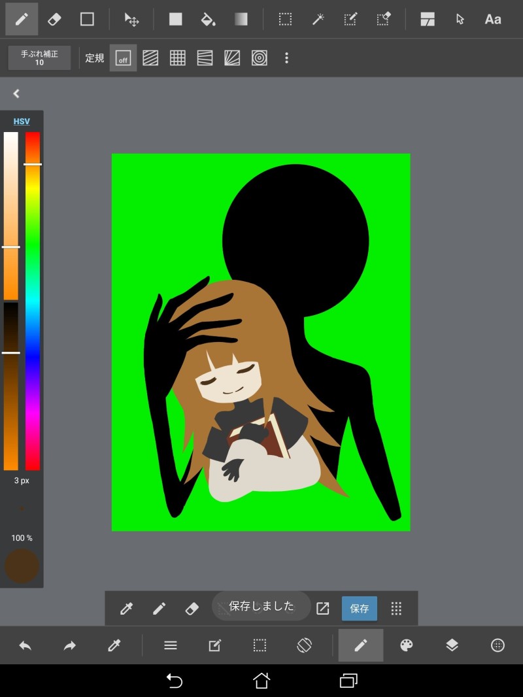This screenshot has width=523, height=697.
Task: Open the canvas rotate menu
Action: [x=305, y=645]
